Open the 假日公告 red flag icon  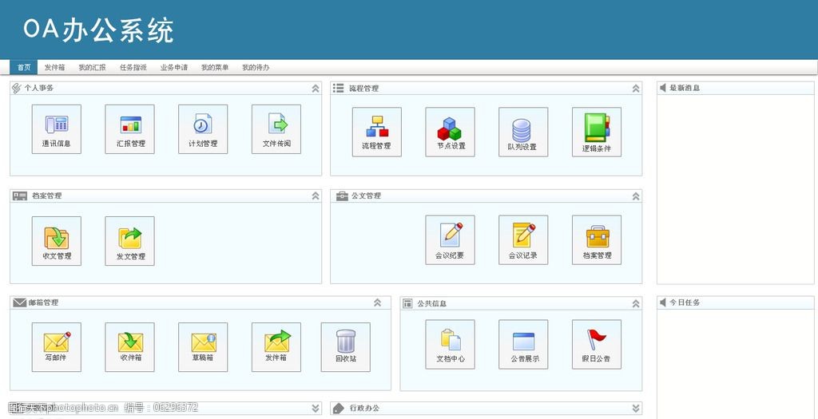(596, 344)
